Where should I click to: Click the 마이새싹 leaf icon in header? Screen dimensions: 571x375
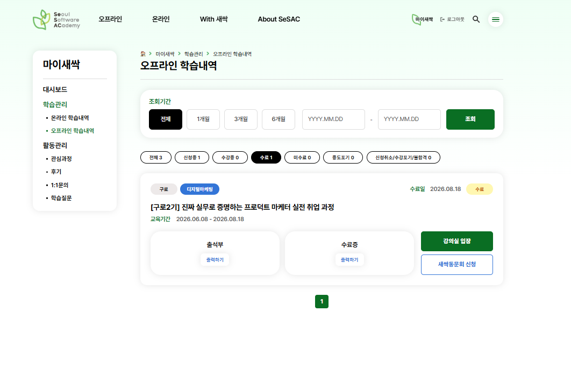(x=422, y=19)
